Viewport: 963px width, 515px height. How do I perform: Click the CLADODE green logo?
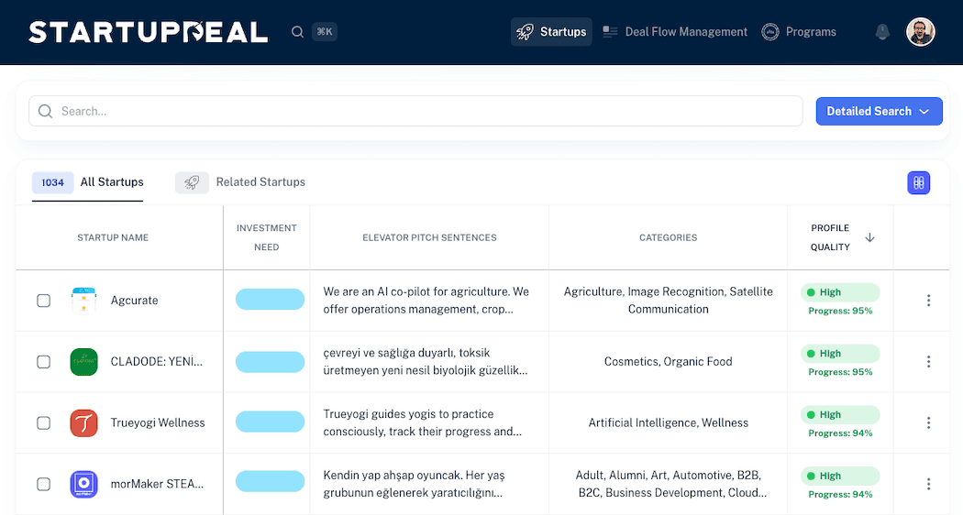pos(84,362)
